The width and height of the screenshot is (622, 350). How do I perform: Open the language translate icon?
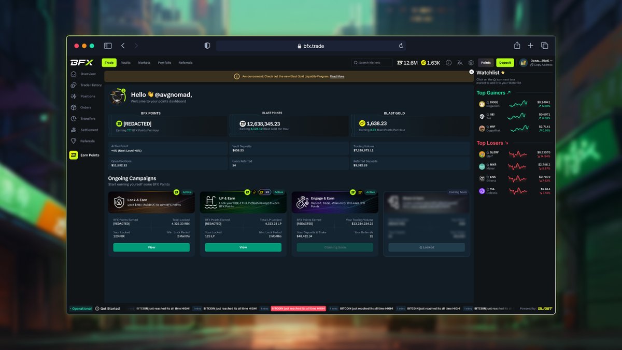pyautogui.click(x=460, y=63)
